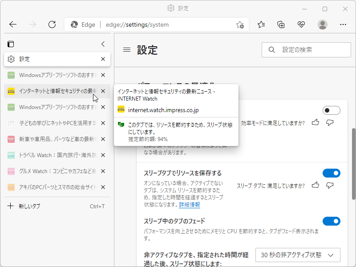356x267 pixels.
Task: Click the magnifier icon in settings search
Action: point(272,50)
